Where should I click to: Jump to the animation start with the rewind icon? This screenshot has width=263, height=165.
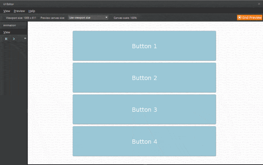click(x=6, y=39)
